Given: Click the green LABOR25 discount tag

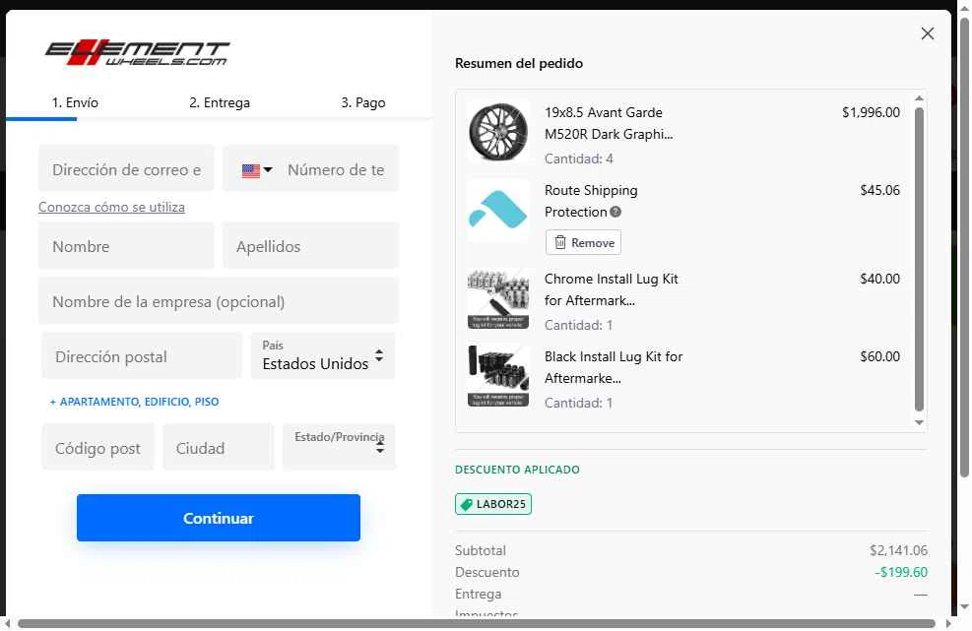Looking at the screenshot, I should pyautogui.click(x=493, y=504).
